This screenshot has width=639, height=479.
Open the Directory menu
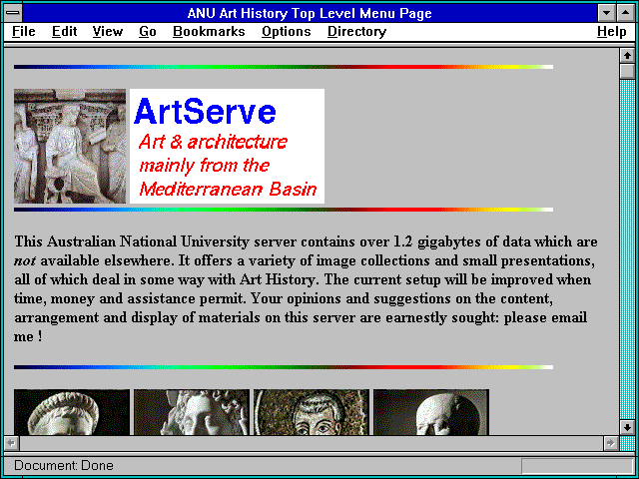(x=357, y=32)
